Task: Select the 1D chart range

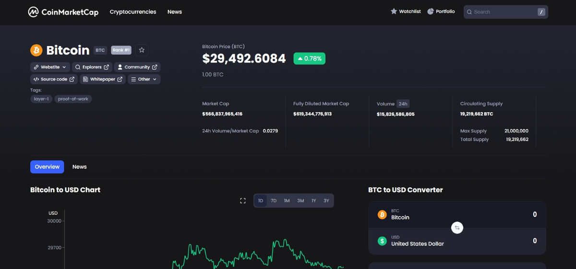Action: [261, 200]
